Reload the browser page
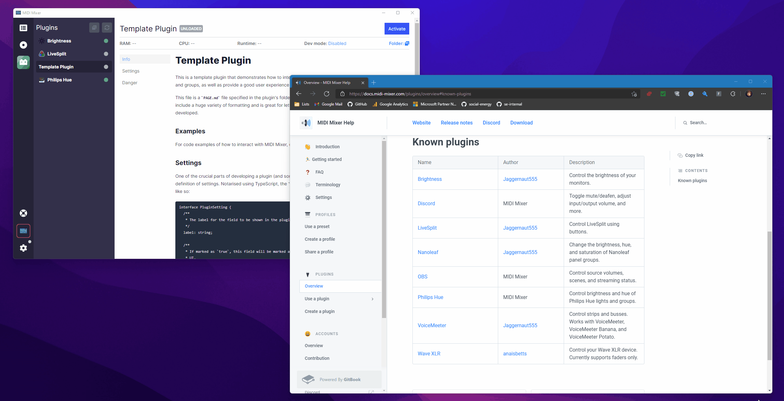This screenshot has width=784, height=401. pyautogui.click(x=327, y=94)
